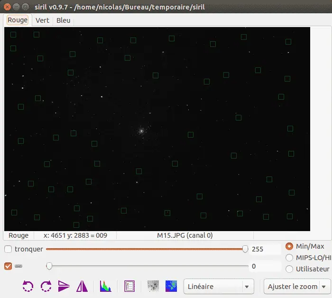Mirror image about horizontal axis
The image size is (332, 298).
64,286
